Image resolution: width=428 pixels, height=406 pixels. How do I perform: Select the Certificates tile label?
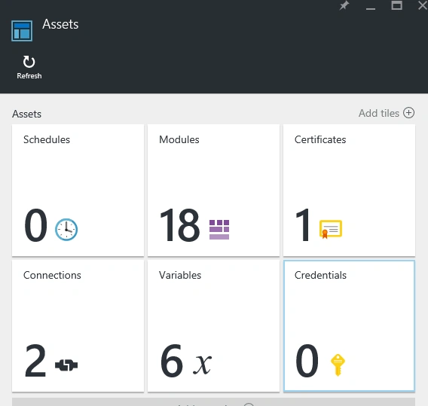(x=320, y=139)
